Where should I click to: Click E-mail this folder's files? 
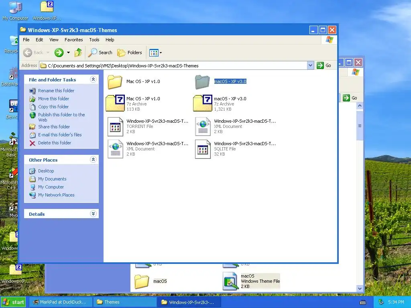(60, 135)
